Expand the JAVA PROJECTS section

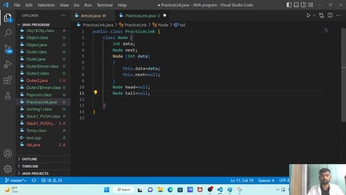(x=43, y=173)
